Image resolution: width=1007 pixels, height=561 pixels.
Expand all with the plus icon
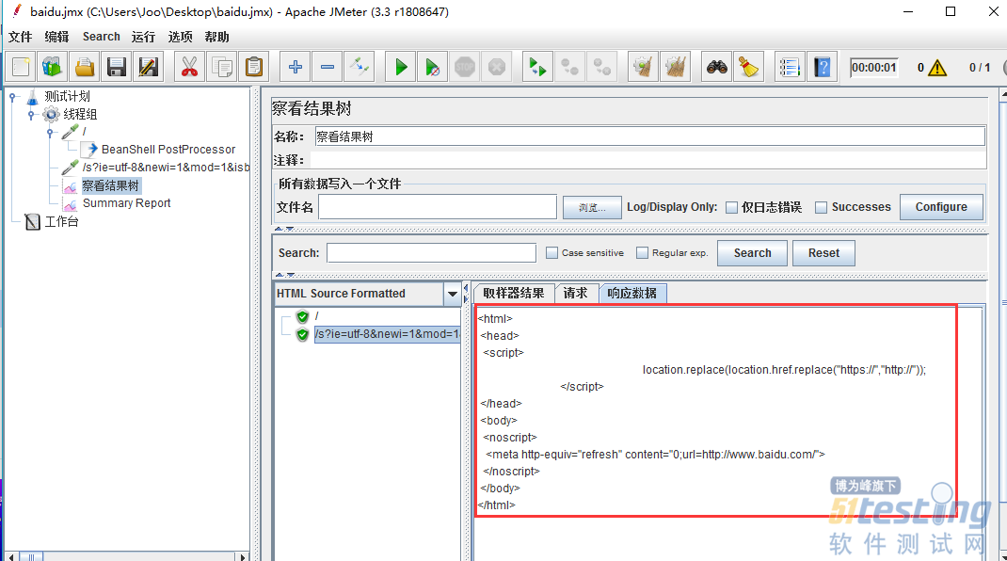pos(296,67)
